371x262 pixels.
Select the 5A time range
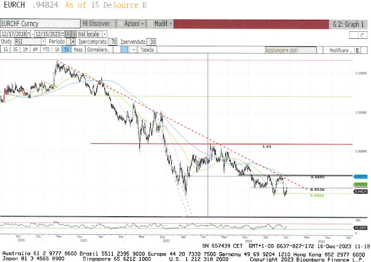click(67, 50)
